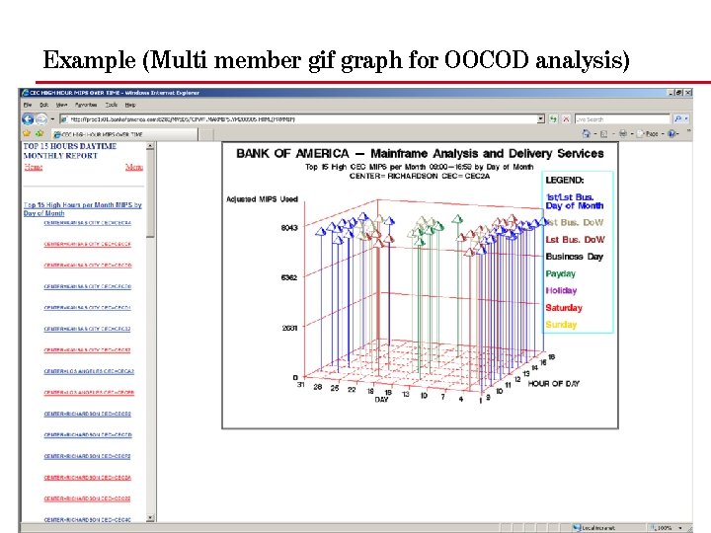Open the blue LOS ANGELES center link

89,371
